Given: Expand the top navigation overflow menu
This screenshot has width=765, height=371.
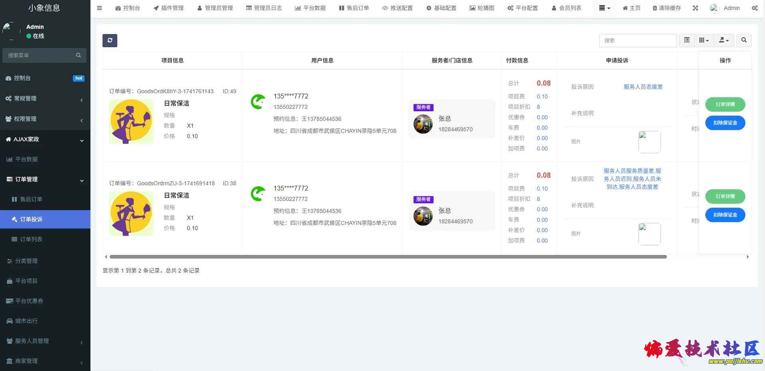Looking at the screenshot, I should click(x=604, y=8).
